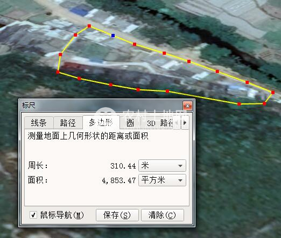281x238 pixels.
Task: Close the 标尺 ruler dialog
Action: click(x=187, y=106)
